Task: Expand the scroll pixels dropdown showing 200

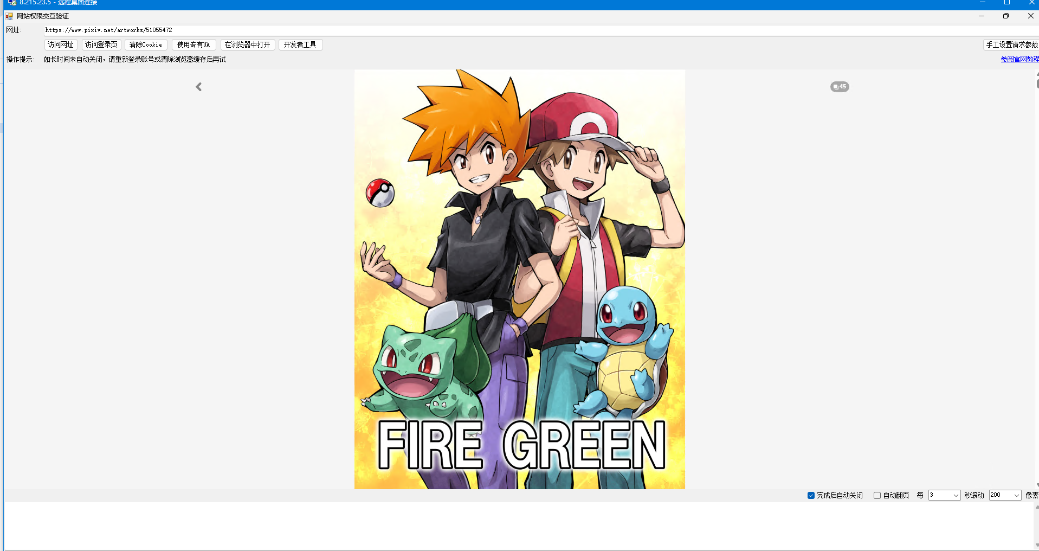Action: tap(1016, 495)
